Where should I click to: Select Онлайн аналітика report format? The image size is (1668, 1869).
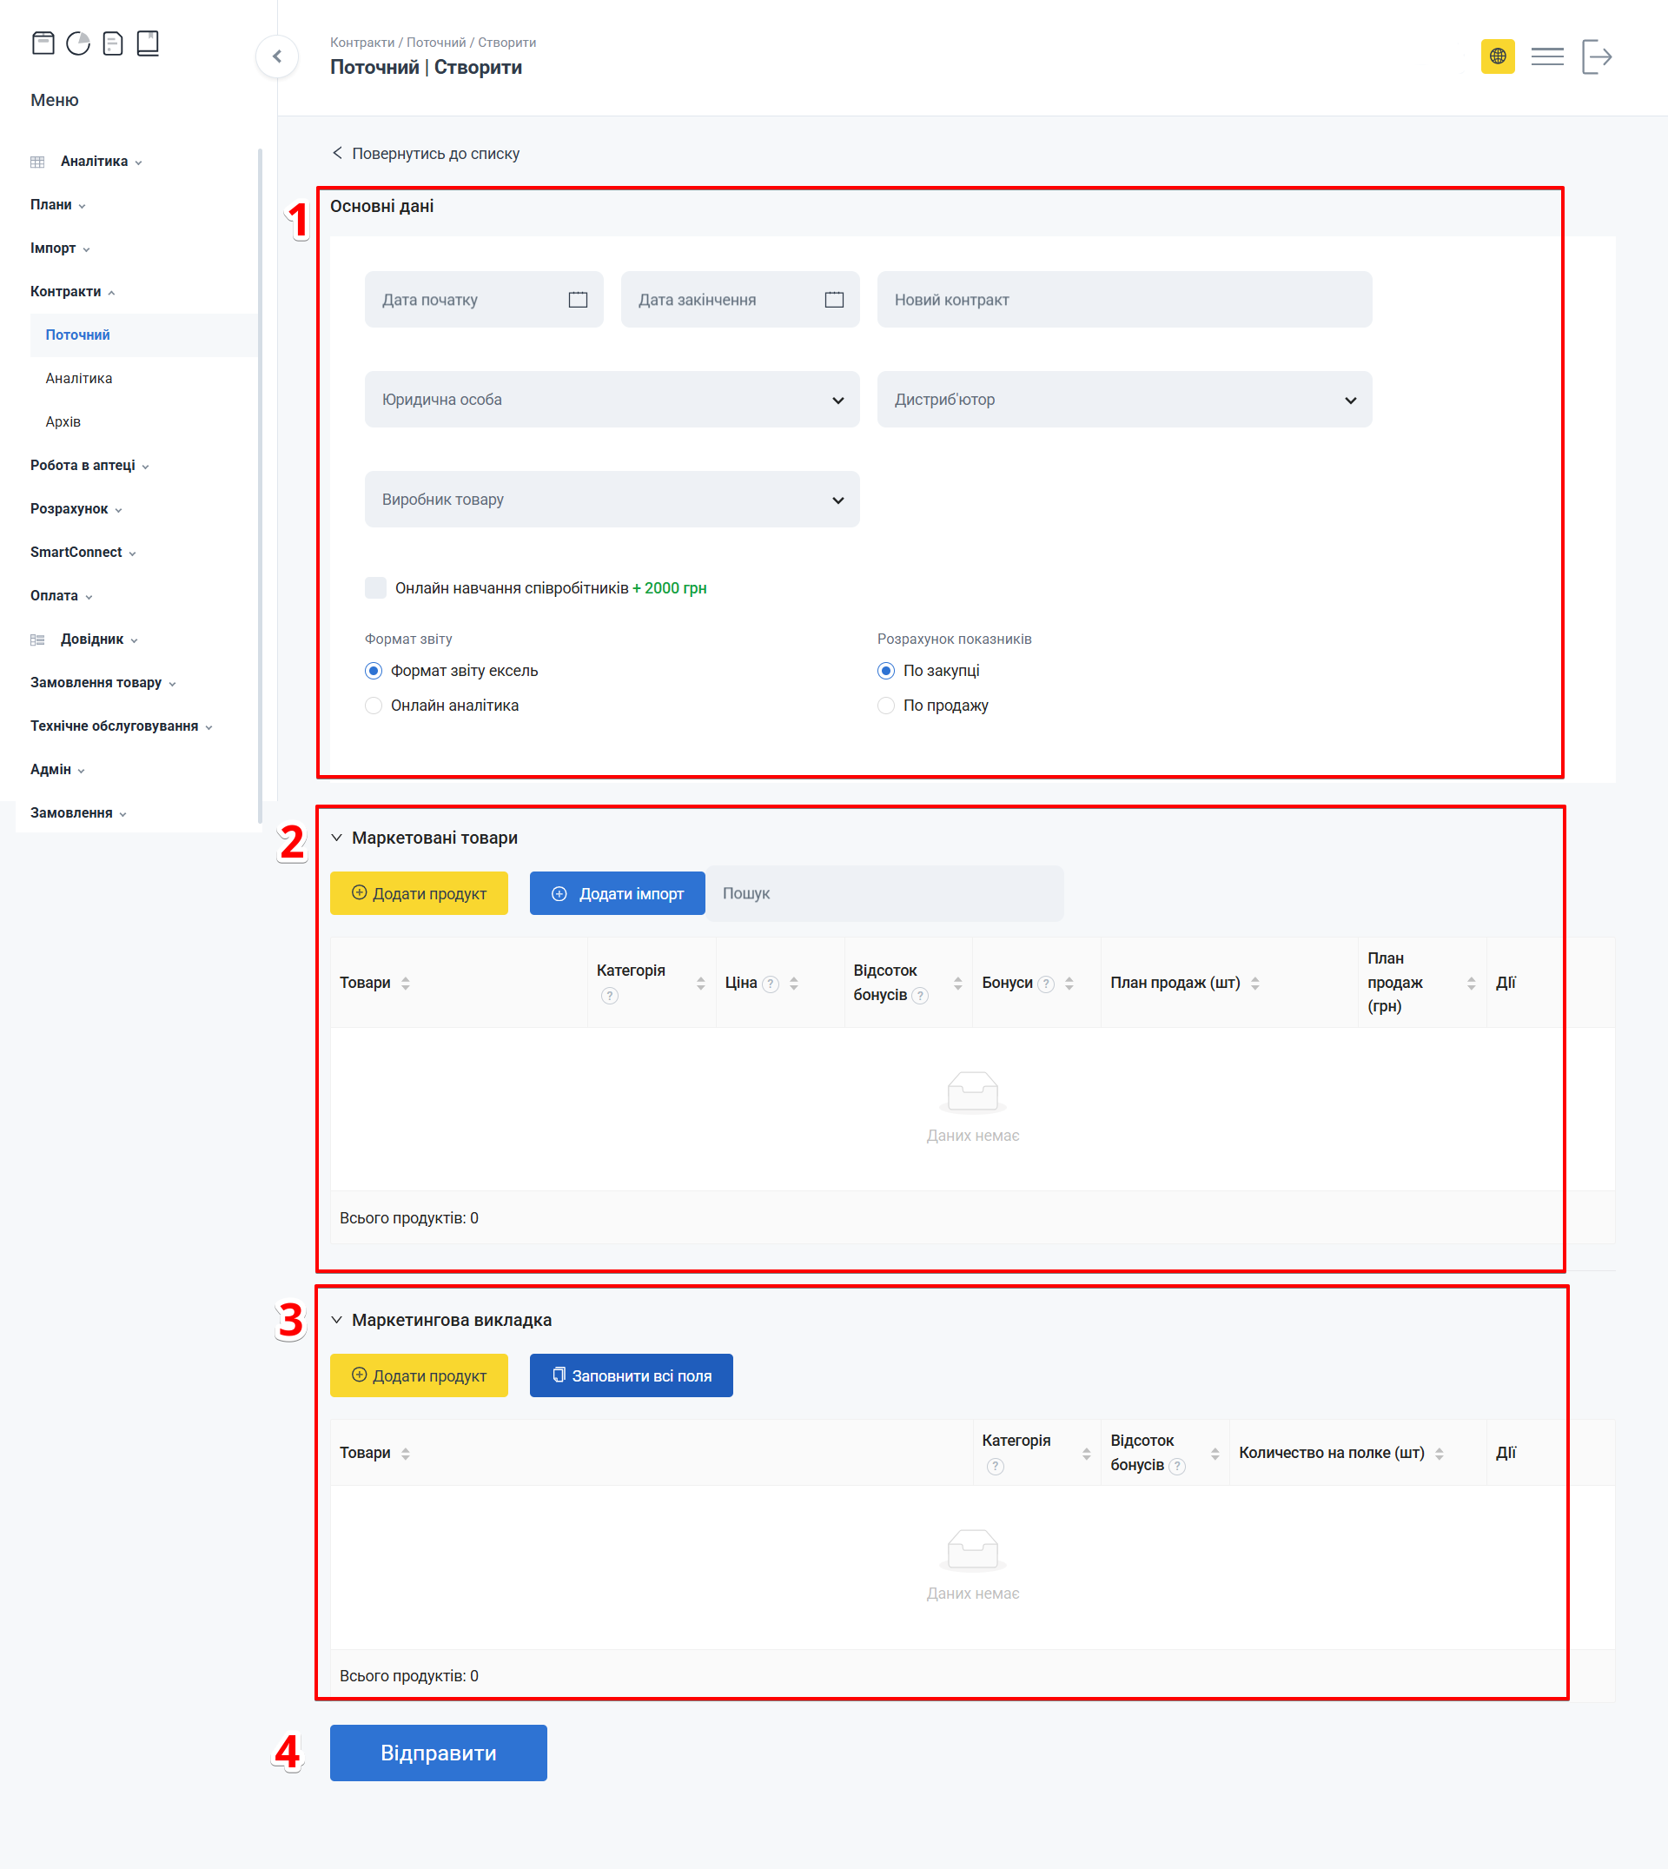pyautogui.click(x=374, y=705)
